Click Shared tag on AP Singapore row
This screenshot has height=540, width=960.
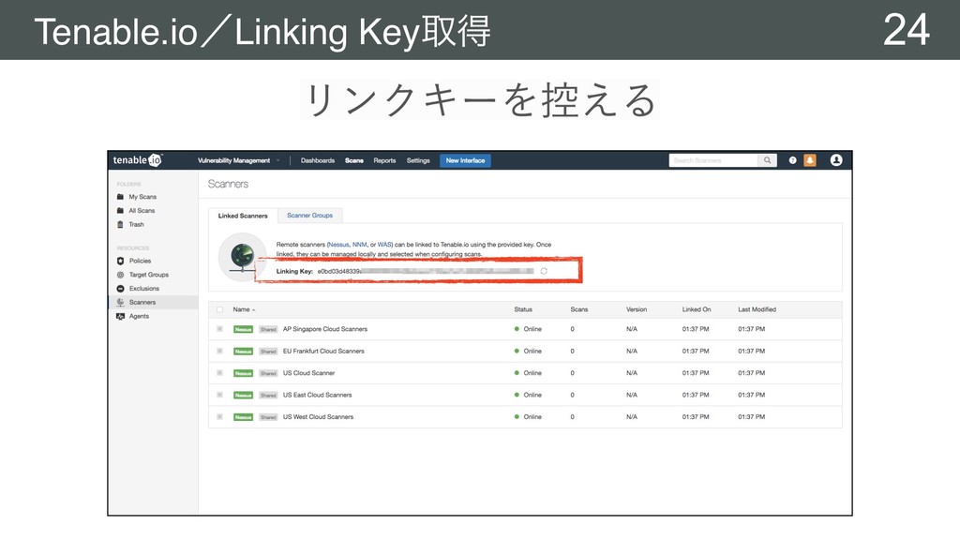[x=268, y=329]
